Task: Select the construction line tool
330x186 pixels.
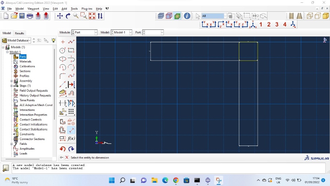Action: 63,84
